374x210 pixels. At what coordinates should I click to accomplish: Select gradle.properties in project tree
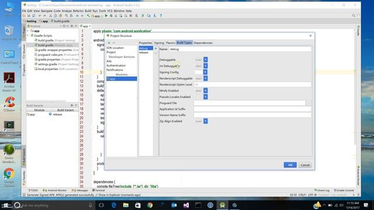tap(56, 60)
